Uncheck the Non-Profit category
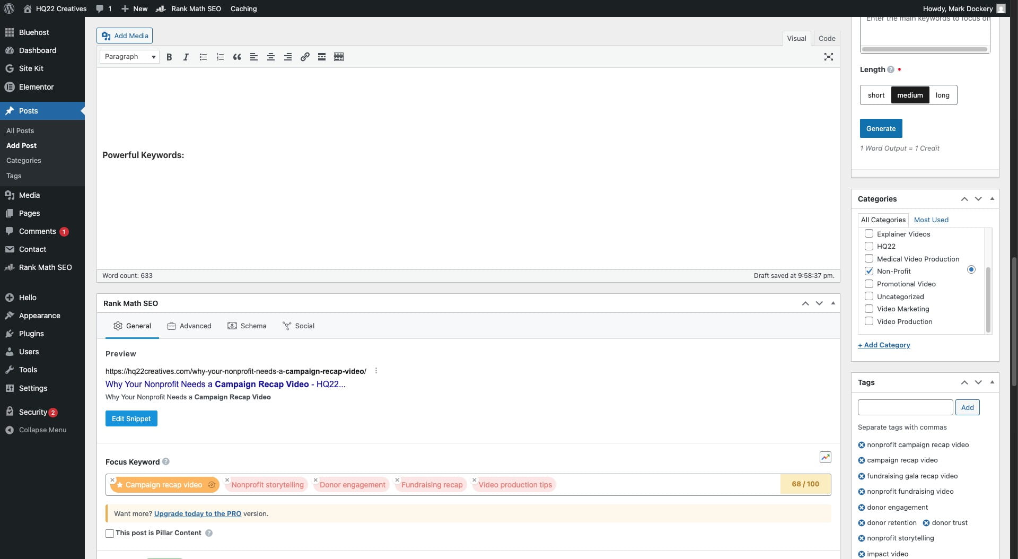This screenshot has height=559, width=1018. coord(869,271)
